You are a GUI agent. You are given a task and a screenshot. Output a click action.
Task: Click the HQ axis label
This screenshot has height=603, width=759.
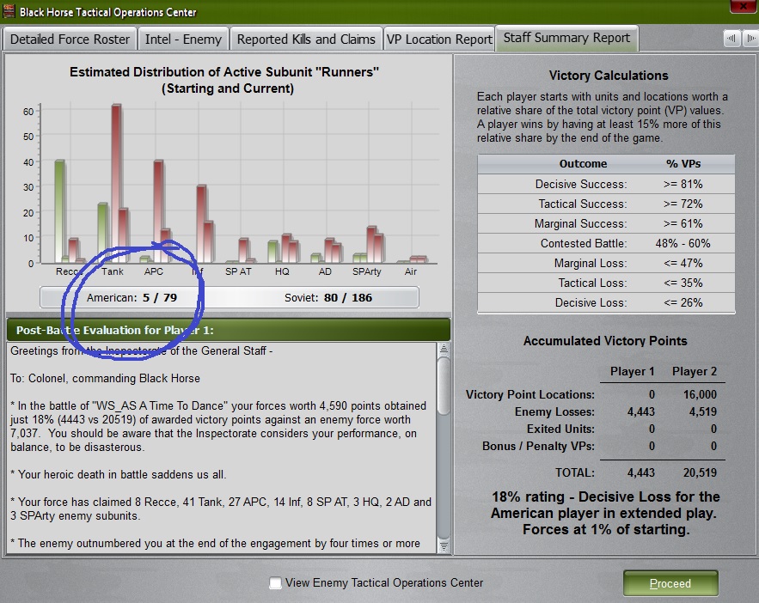click(282, 271)
